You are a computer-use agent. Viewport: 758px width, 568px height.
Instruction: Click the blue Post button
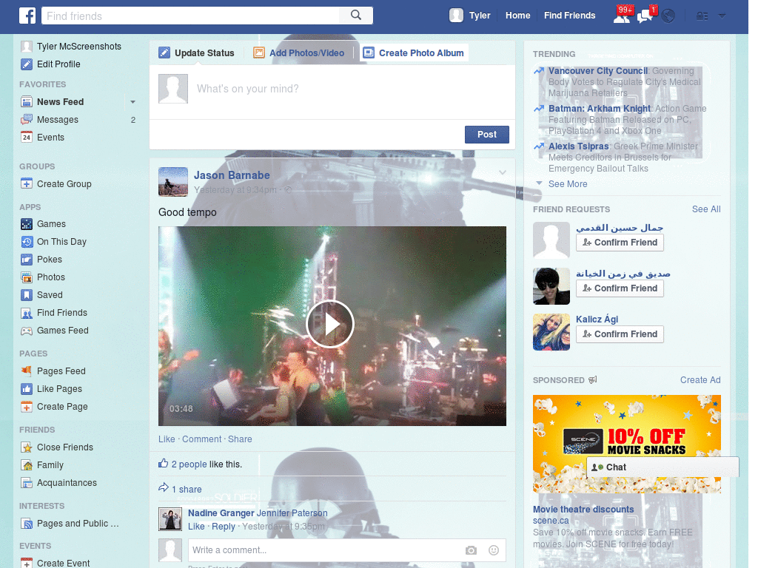coord(487,135)
